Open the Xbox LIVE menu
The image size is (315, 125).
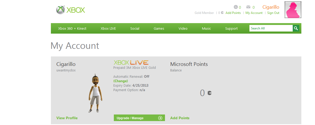pos(108,28)
